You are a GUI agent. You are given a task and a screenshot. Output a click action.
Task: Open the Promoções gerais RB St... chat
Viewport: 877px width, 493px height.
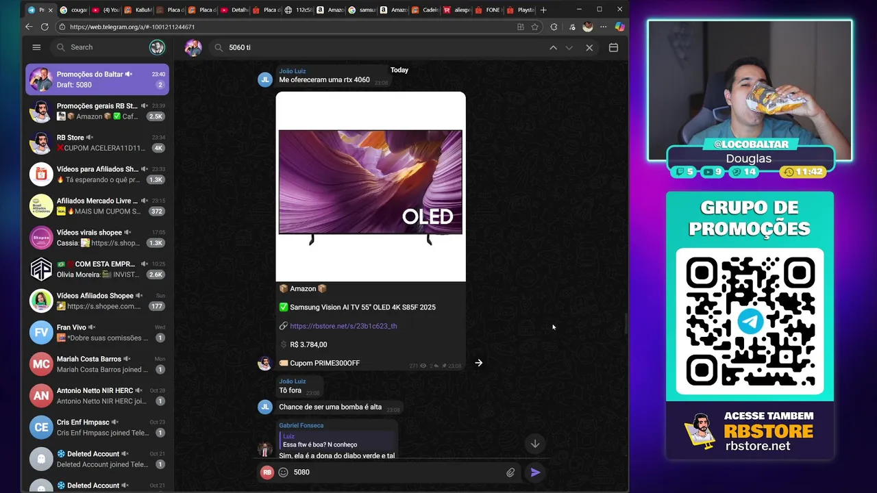[97, 111]
